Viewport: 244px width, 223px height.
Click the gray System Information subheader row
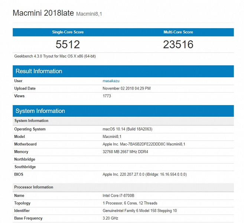point(123,121)
